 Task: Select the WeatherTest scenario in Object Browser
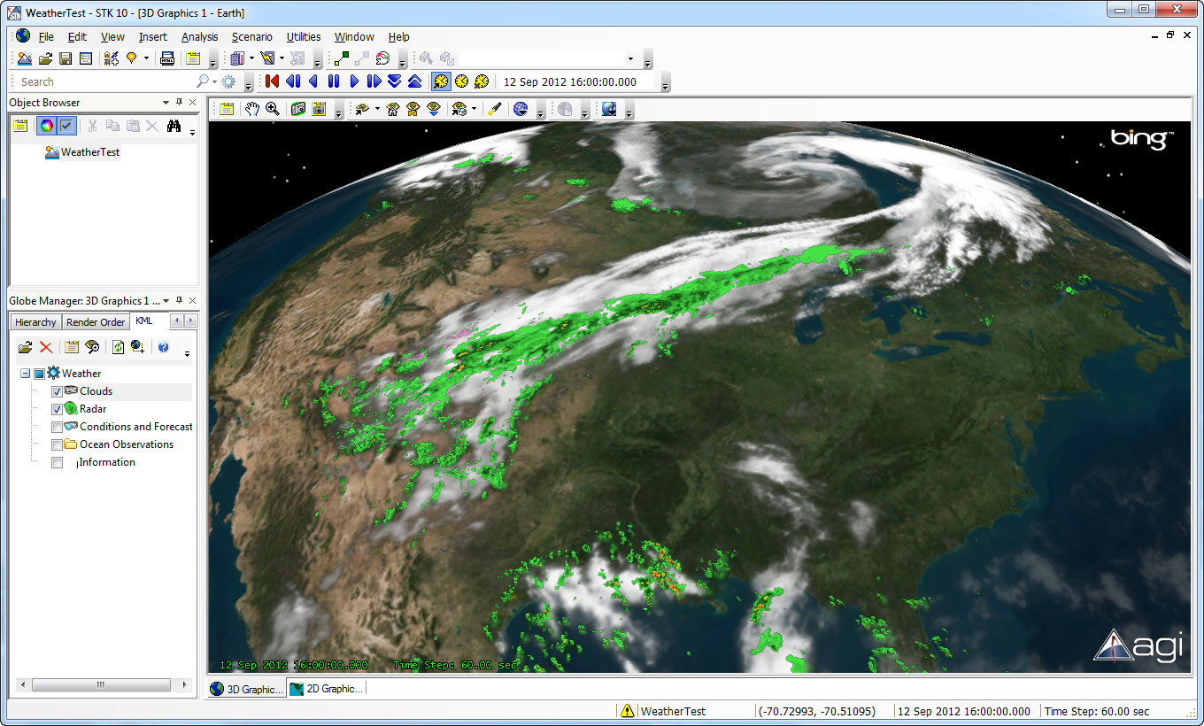pyautogui.click(x=90, y=152)
